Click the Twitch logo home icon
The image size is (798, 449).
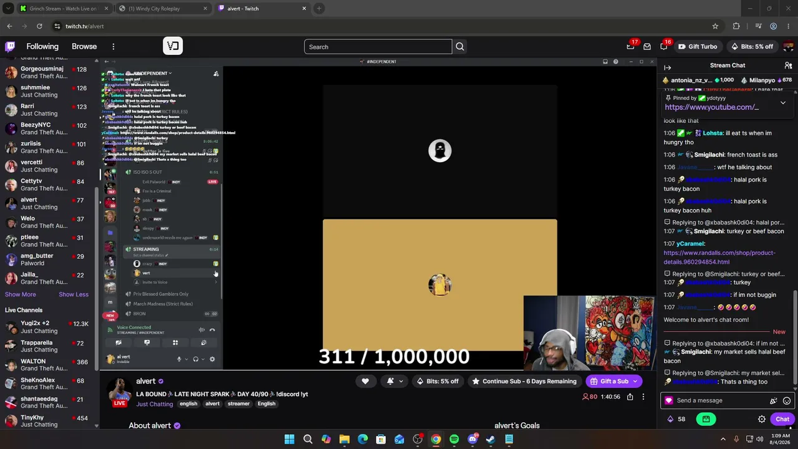[x=10, y=46]
